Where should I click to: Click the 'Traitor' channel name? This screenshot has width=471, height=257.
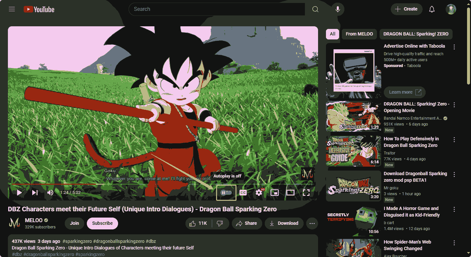tap(389, 153)
